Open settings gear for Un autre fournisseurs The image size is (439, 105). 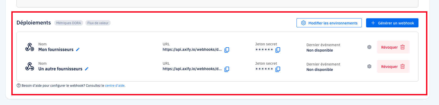tap(369, 66)
